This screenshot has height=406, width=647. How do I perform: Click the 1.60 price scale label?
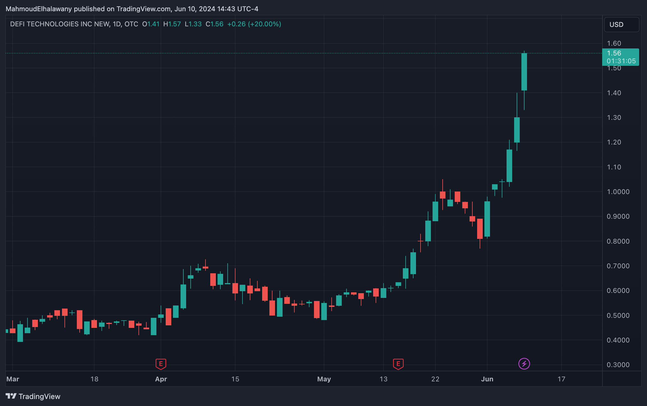[x=614, y=43]
